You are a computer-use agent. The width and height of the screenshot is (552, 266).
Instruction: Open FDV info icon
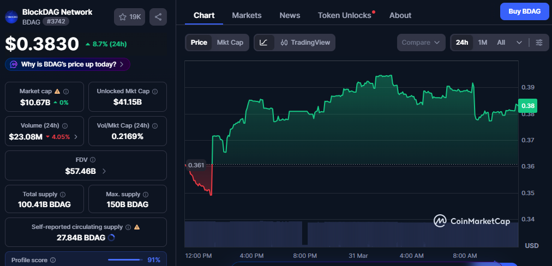93,160
